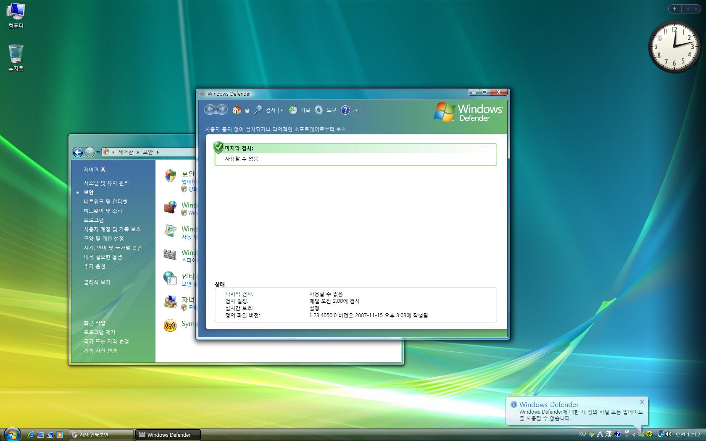Click the volume speaker tray icon
706x441 pixels.
click(x=668, y=434)
